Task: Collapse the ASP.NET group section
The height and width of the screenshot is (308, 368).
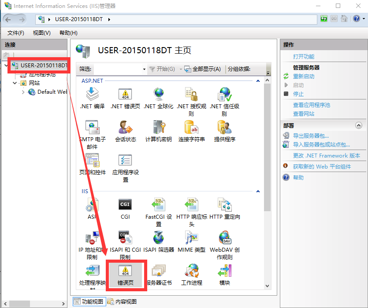Action: click(258, 81)
